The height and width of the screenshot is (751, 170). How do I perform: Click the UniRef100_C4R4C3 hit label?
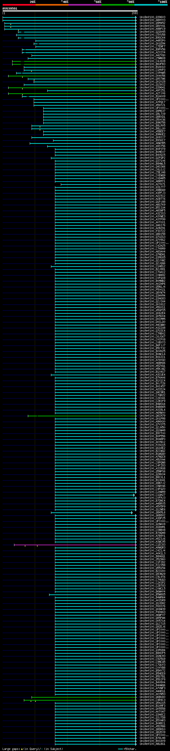[152, 700]
